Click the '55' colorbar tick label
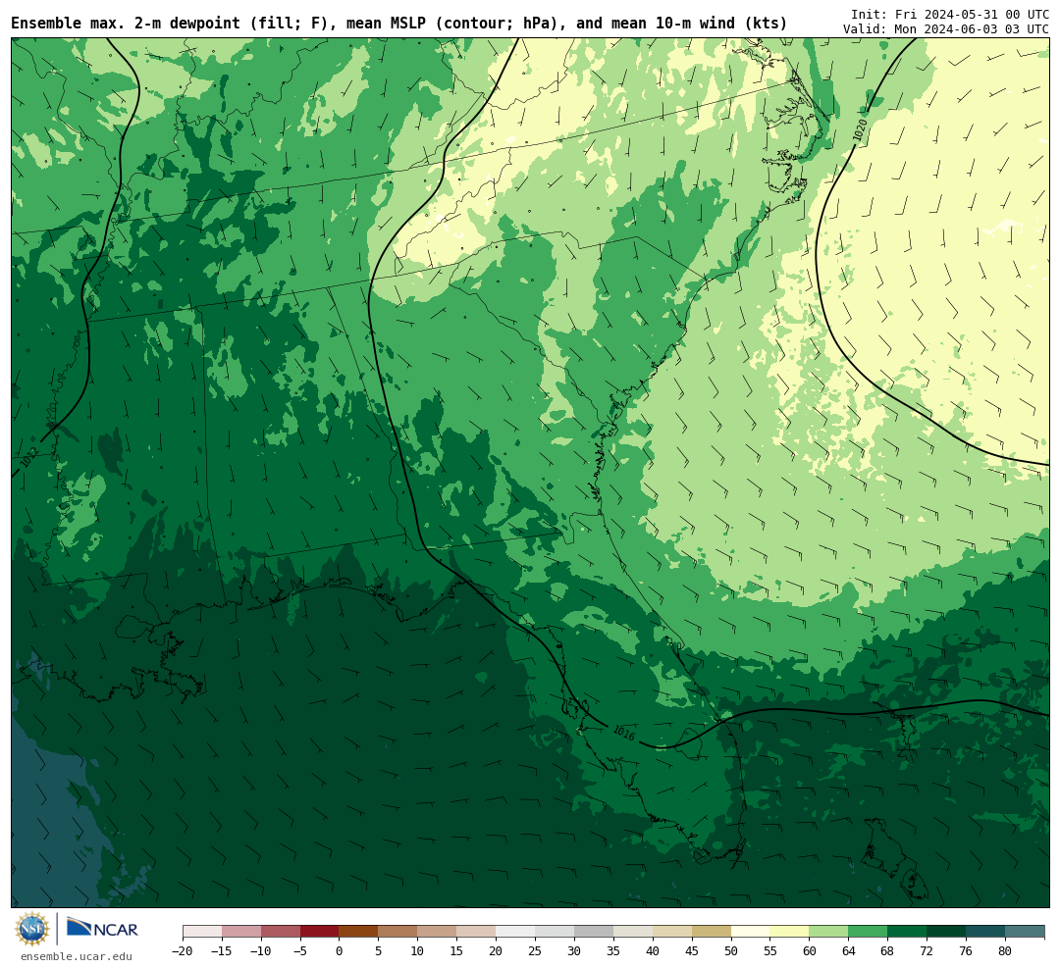1060x969 pixels. pyautogui.click(x=770, y=951)
